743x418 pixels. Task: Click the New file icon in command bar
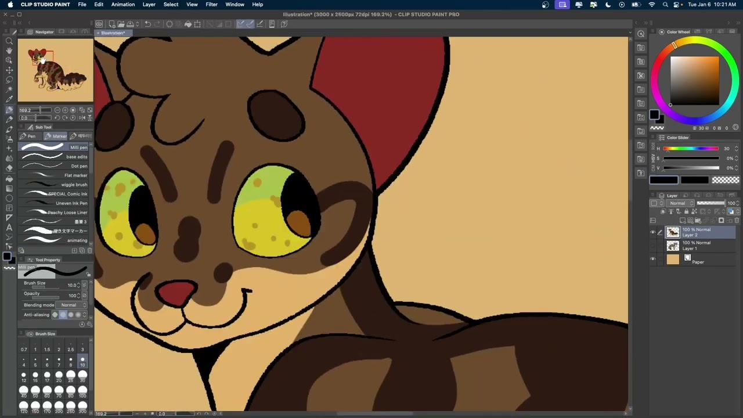(x=111, y=24)
